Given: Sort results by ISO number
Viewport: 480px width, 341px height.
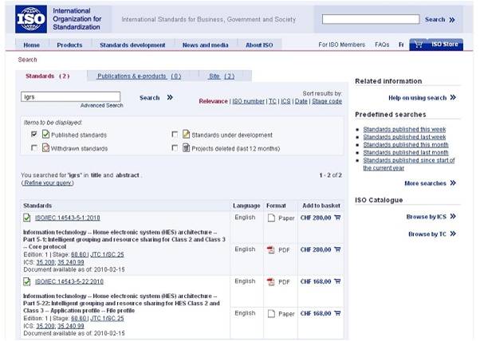Looking at the screenshot, I should click(x=248, y=101).
